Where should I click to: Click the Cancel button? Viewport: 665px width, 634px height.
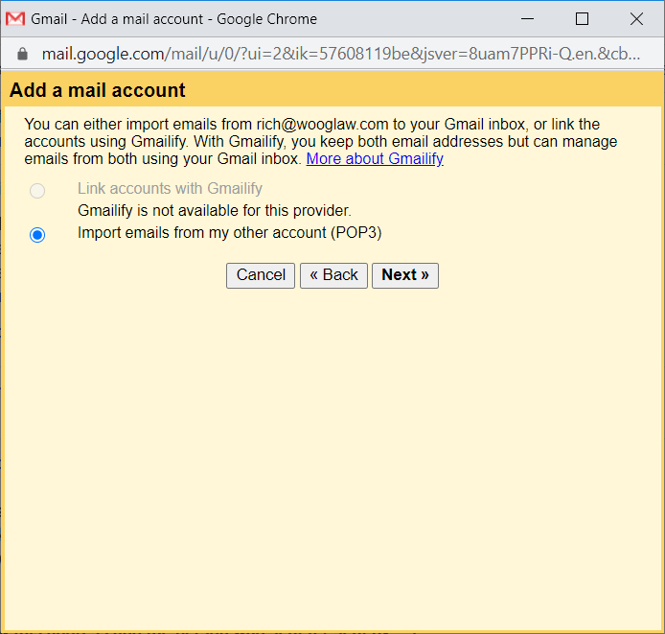point(261,275)
